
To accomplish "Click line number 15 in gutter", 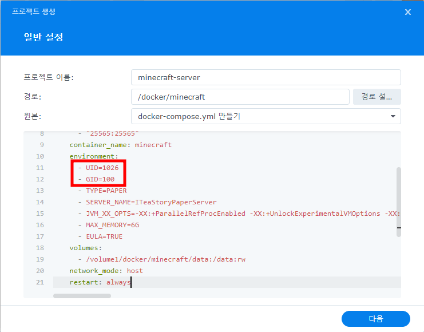I will coord(39,214).
